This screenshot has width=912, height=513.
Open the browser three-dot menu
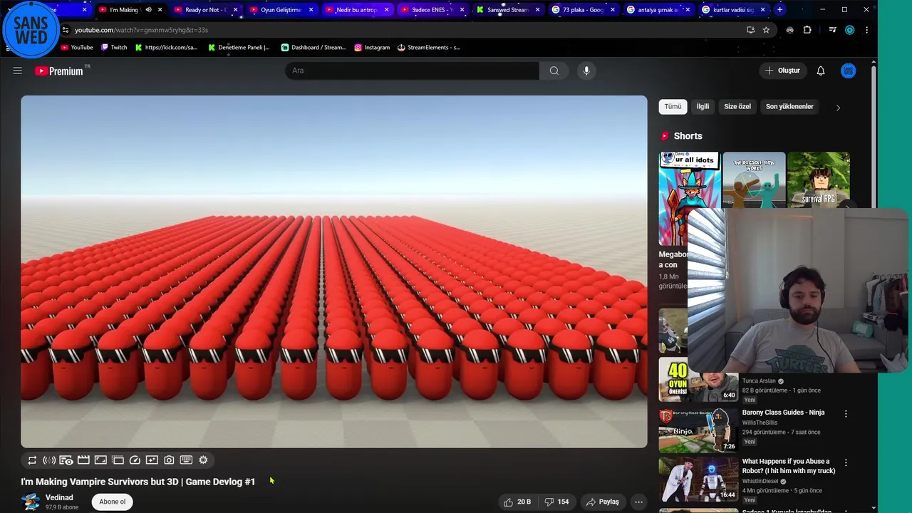point(866,30)
